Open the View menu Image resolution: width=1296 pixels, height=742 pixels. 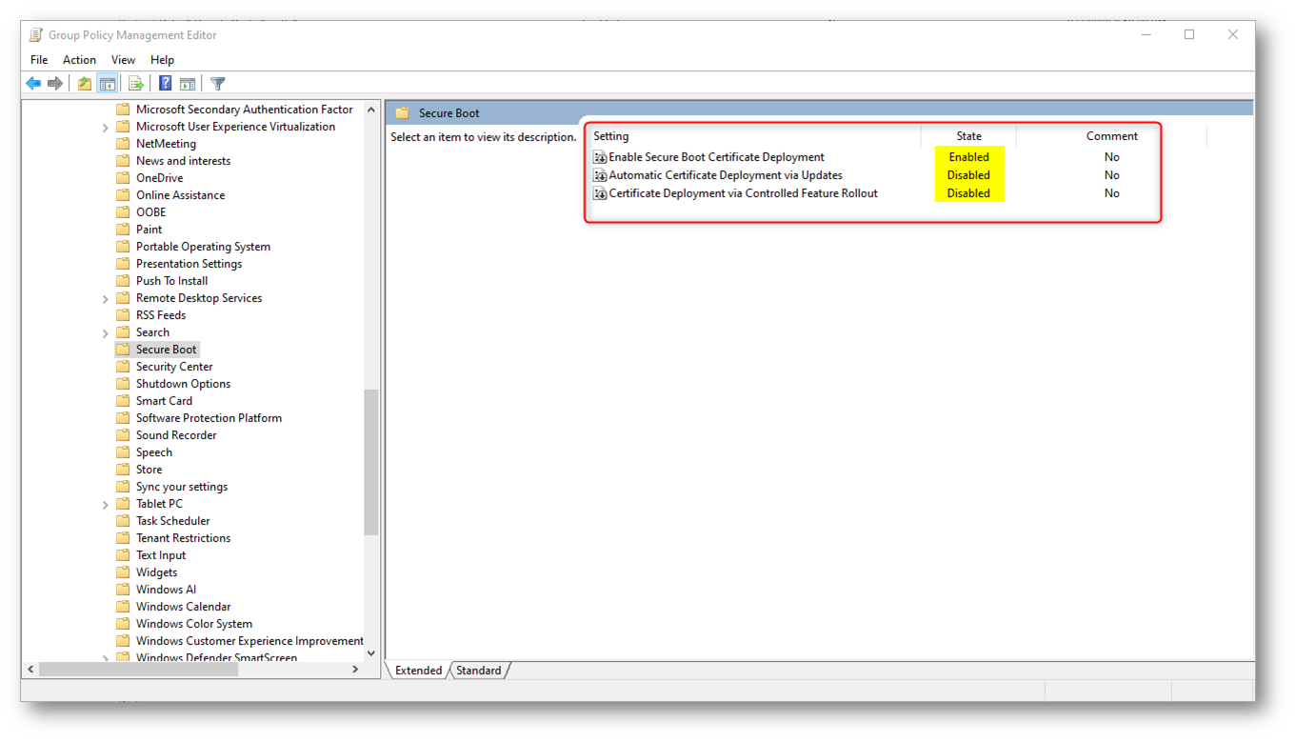[124, 60]
